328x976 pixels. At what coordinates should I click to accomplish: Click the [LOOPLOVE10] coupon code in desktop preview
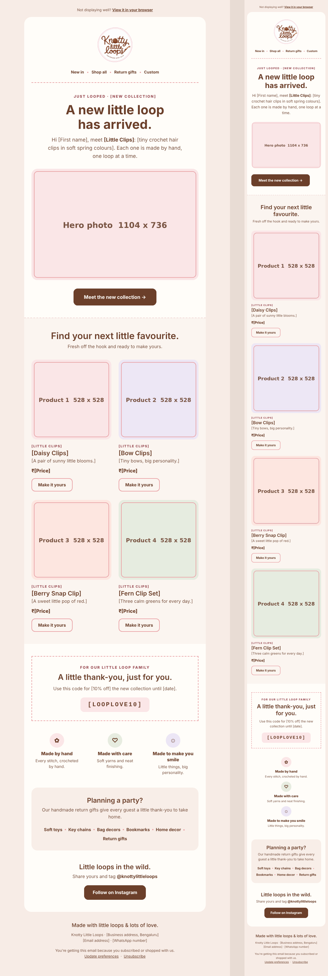(115, 704)
